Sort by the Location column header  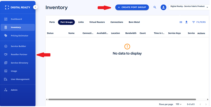(x=115, y=33)
